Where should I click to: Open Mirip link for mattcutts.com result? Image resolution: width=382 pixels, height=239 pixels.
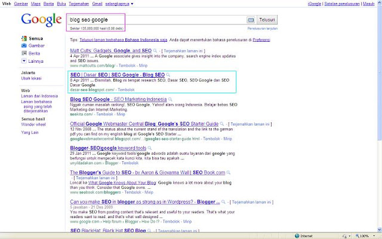click(x=143, y=65)
